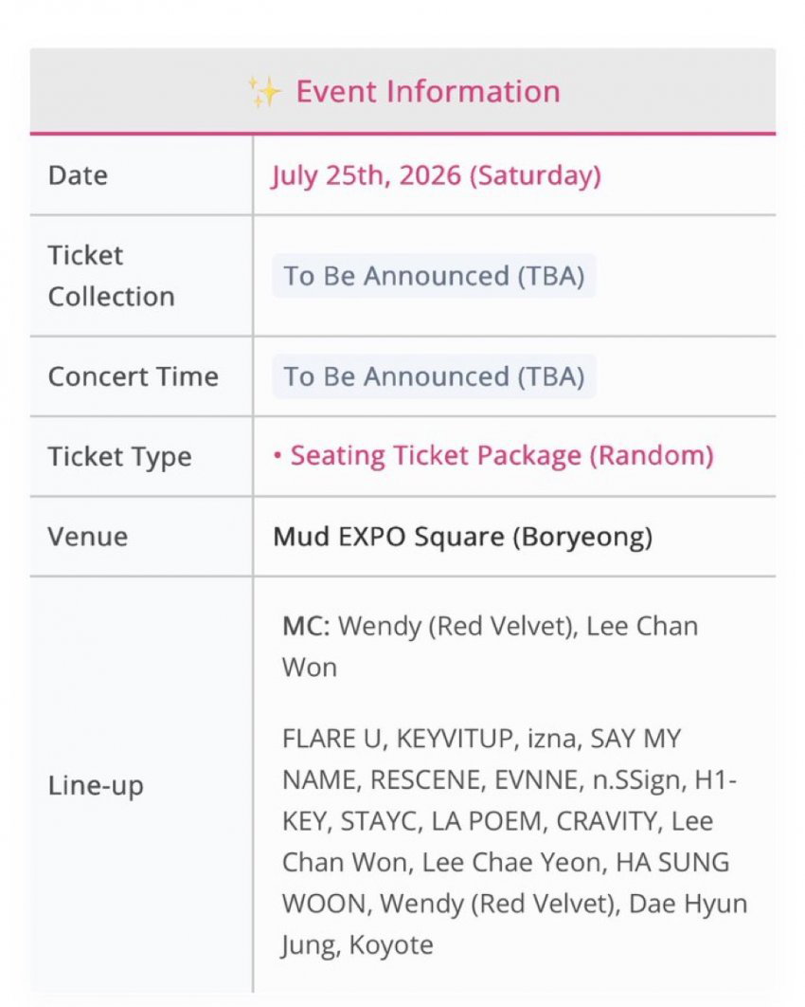The height and width of the screenshot is (1007, 805).
Task: Click the sparkle icon beside Event Information
Action: 264,91
